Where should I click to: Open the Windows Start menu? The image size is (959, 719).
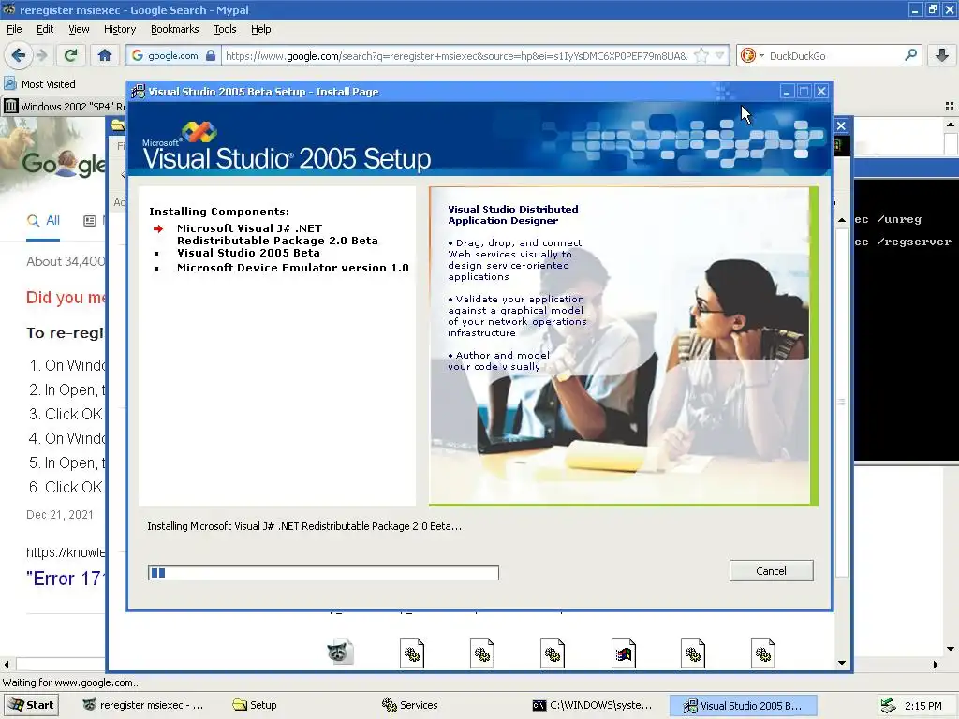point(32,705)
